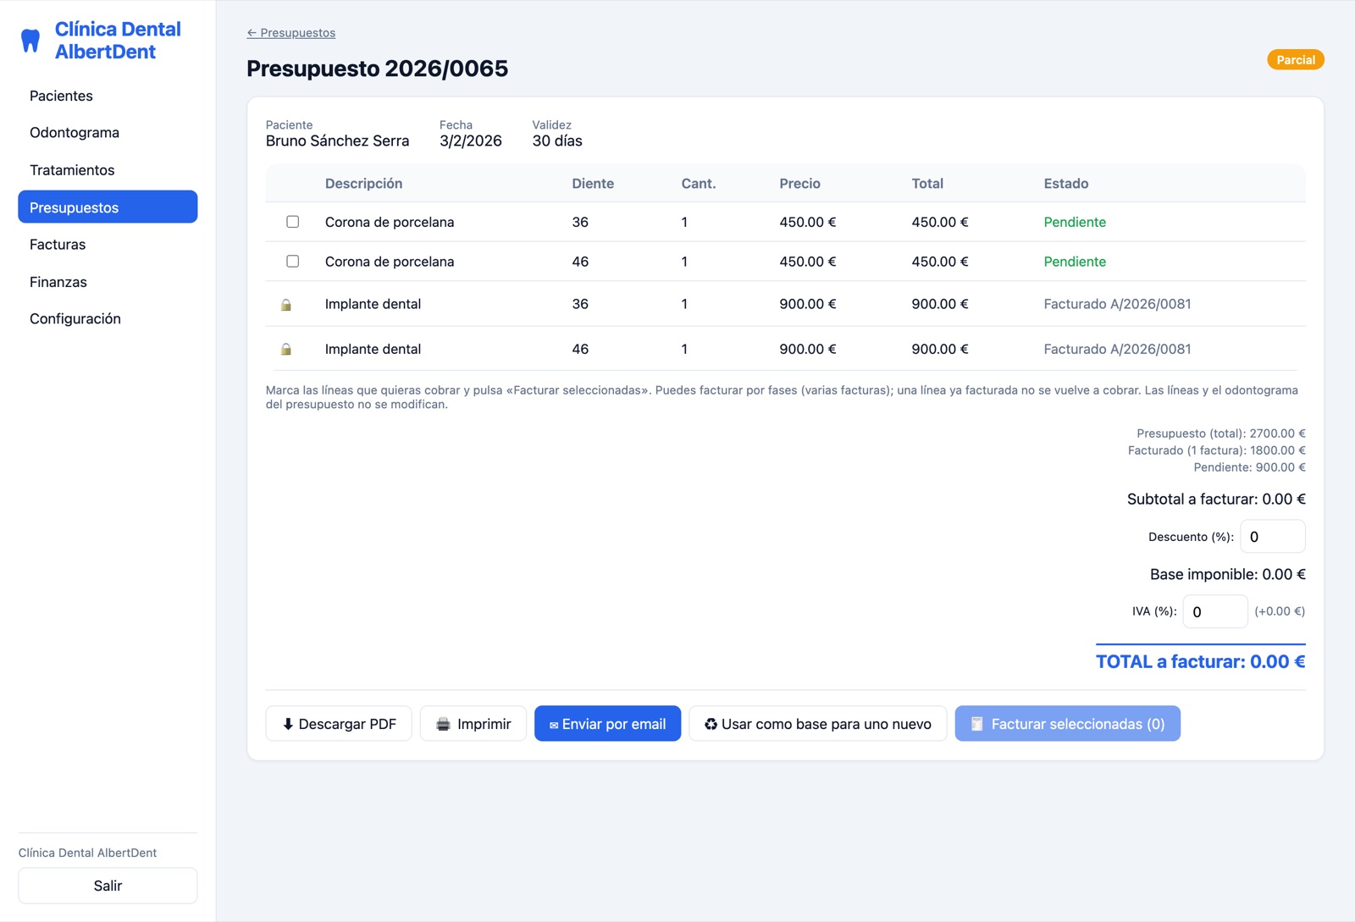Viewport: 1355px width, 922px height.
Task: Check Corona de porcelana tooth 46 line
Action: (292, 262)
